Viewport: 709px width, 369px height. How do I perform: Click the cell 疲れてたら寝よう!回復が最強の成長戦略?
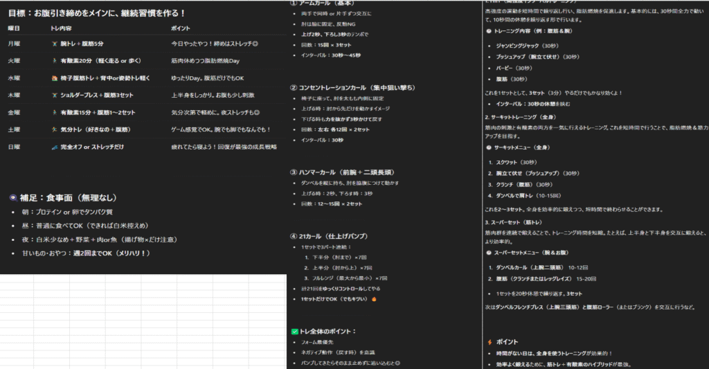(224, 147)
